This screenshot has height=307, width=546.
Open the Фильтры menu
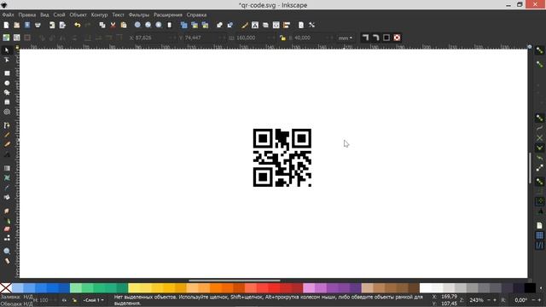[x=138, y=15]
